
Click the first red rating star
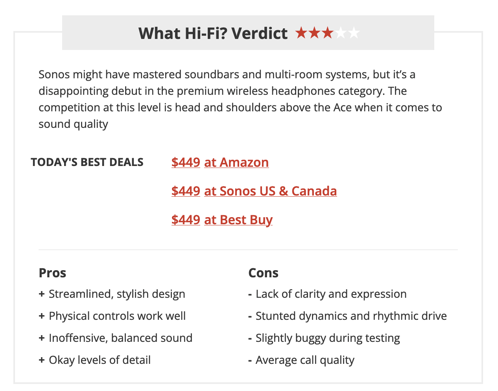click(x=301, y=33)
